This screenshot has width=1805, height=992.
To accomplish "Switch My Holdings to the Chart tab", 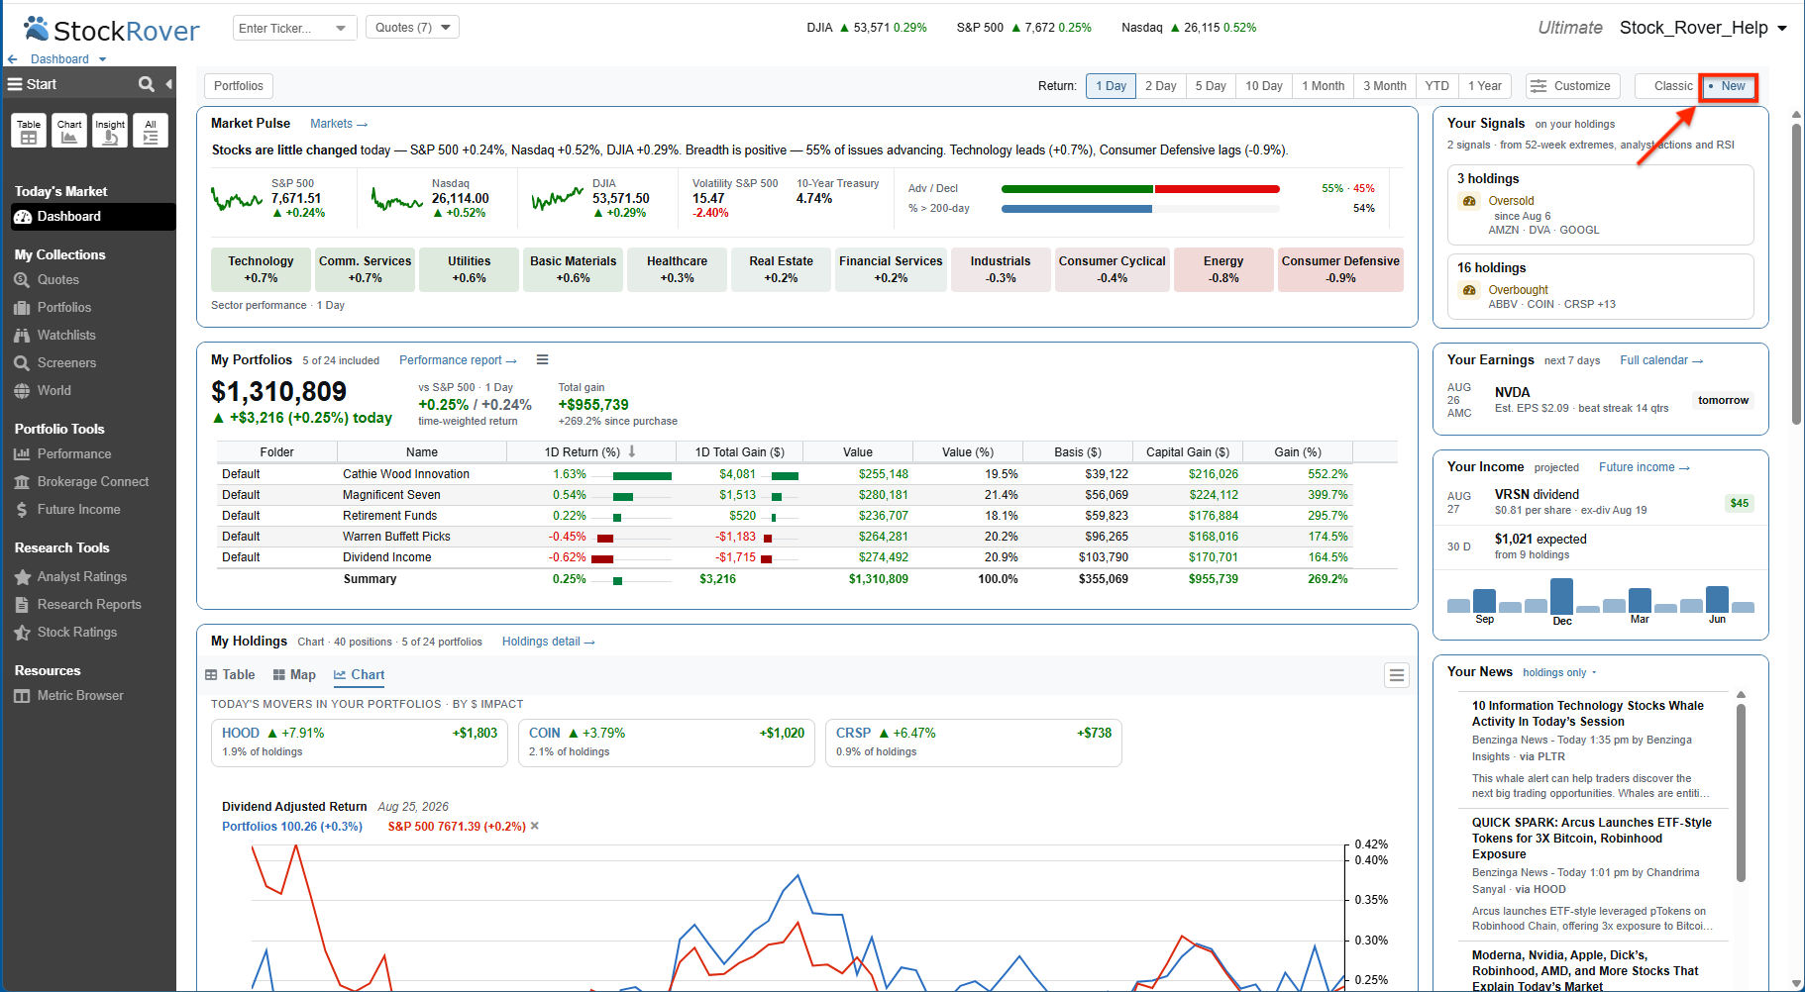I will [x=359, y=674].
